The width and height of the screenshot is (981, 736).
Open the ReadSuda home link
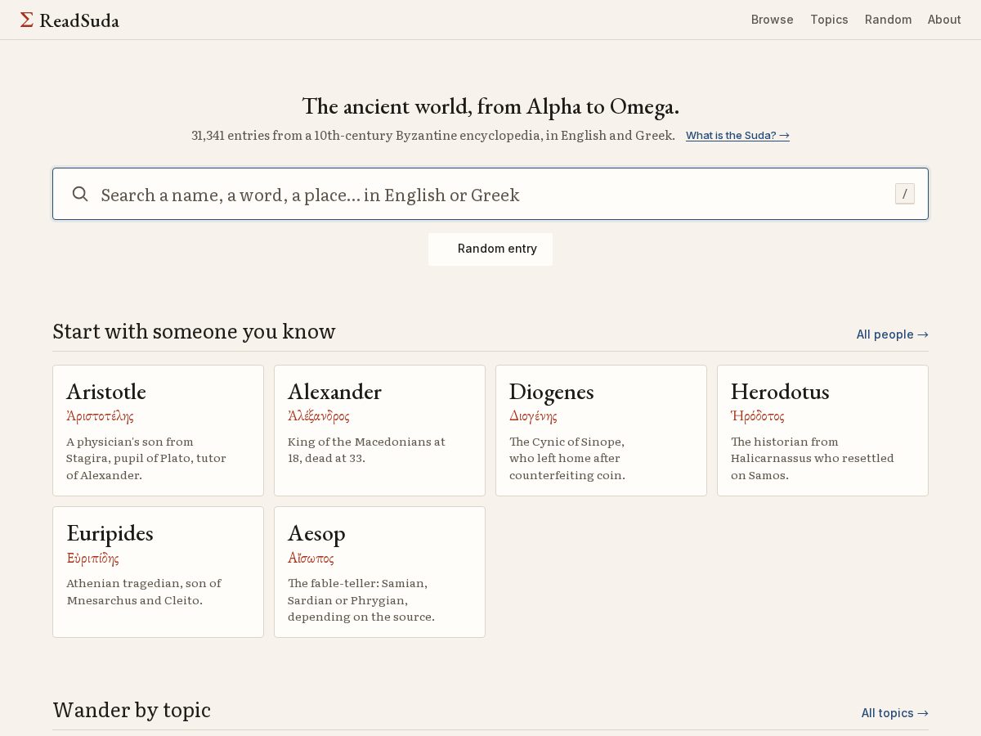click(x=69, y=20)
